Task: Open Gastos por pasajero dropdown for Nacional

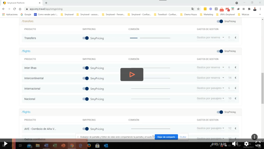Action: (x=211, y=99)
